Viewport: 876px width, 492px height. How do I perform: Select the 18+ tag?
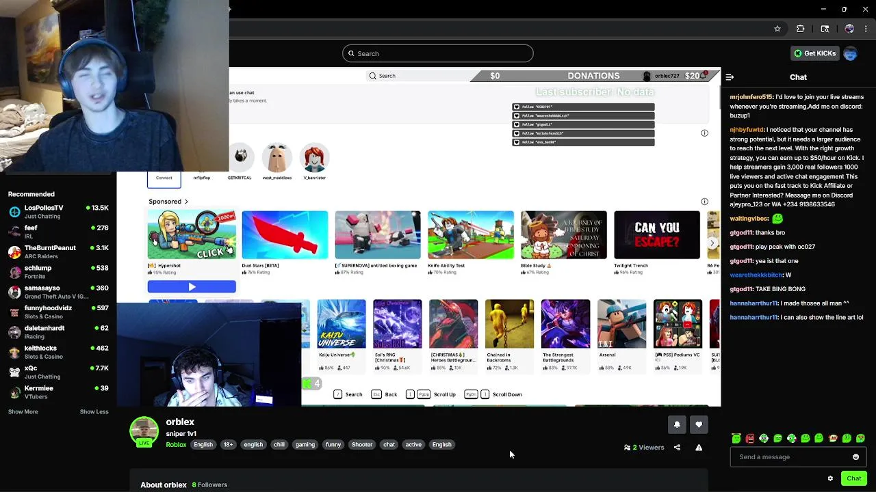tap(228, 445)
